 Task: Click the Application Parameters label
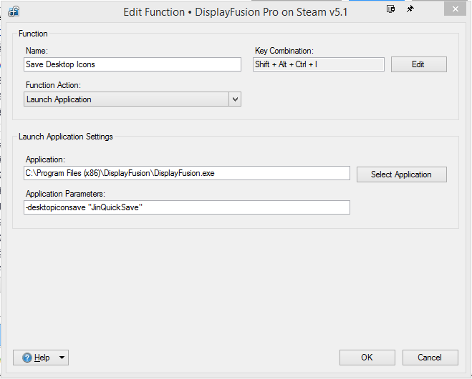(65, 194)
